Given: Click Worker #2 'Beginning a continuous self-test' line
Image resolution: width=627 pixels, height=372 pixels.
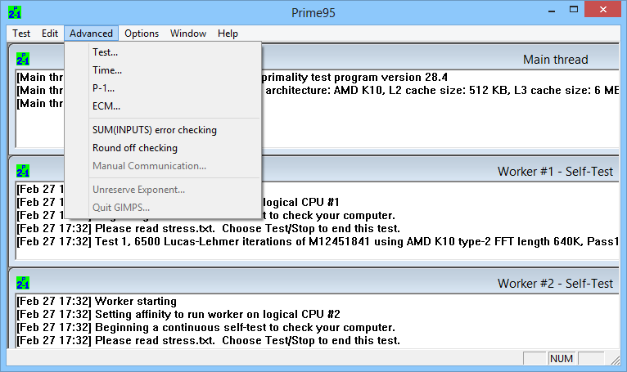Looking at the screenshot, I should (205, 327).
